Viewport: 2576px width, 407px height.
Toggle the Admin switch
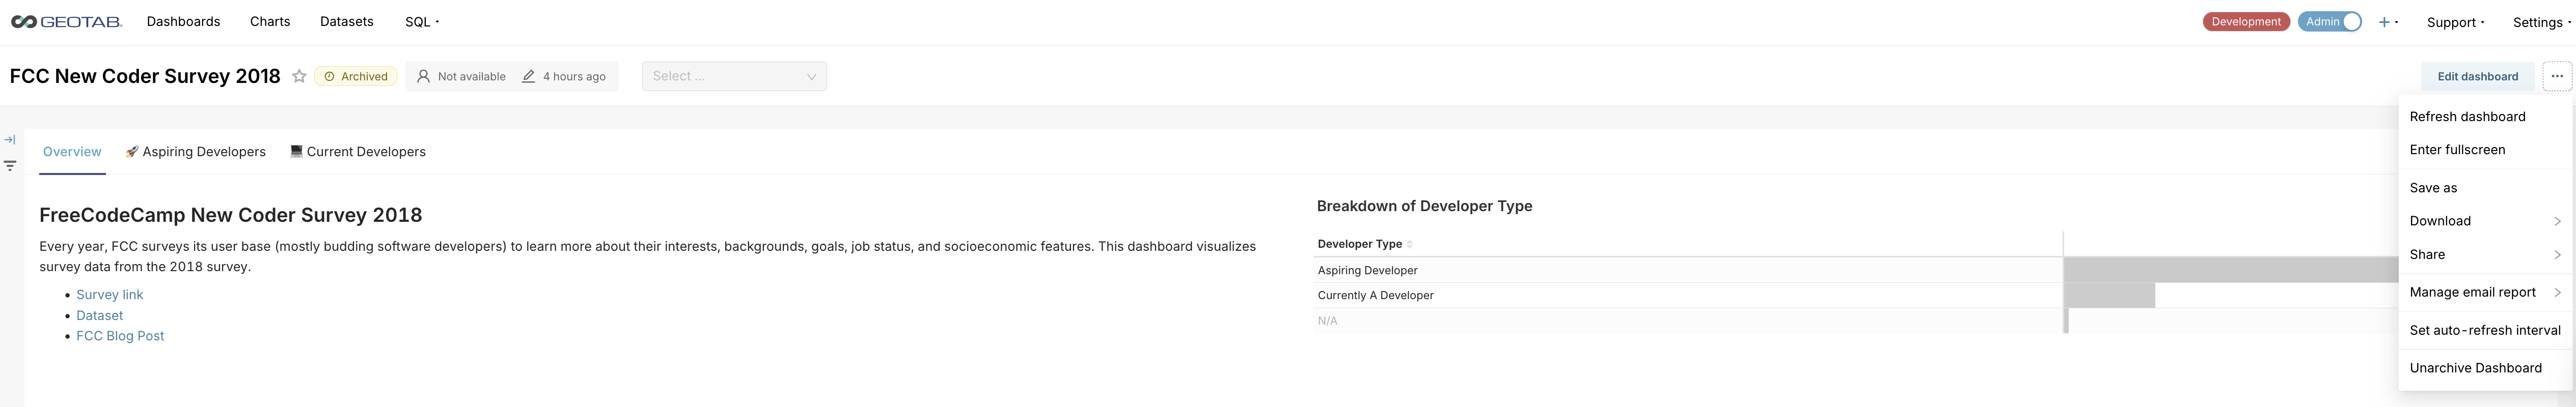click(x=2329, y=22)
